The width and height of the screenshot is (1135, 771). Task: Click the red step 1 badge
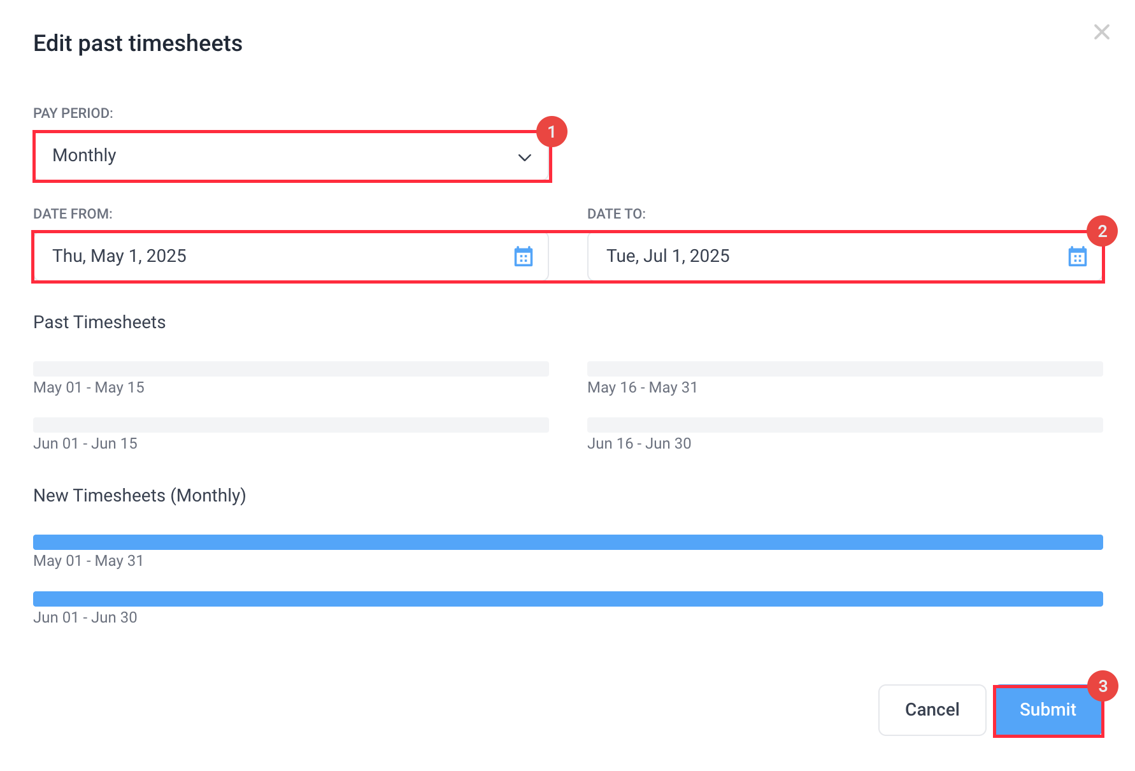[x=552, y=132]
